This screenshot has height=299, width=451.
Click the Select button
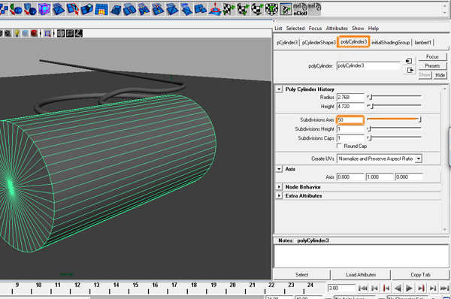pyautogui.click(x=301, y=275)
